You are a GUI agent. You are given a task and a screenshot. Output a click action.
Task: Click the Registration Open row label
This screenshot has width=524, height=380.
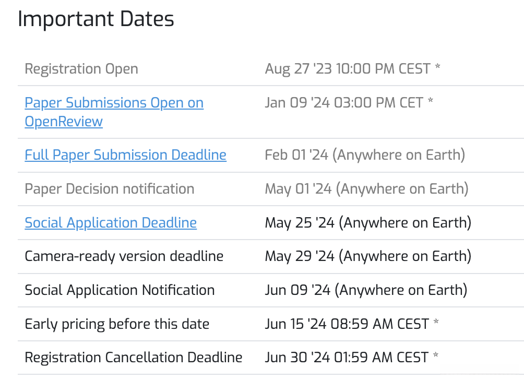pyautogui.click(x=81, y=69)
